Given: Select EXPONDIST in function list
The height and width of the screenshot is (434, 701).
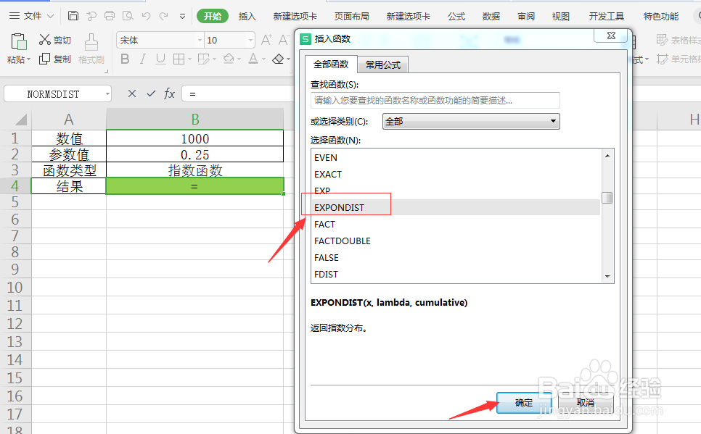Looking at the screenshot, I should (455, 208).
